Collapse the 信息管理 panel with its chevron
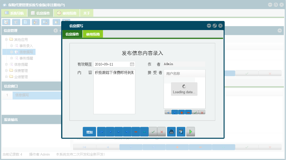Screen dimensions: 286x160 point(56,31)
